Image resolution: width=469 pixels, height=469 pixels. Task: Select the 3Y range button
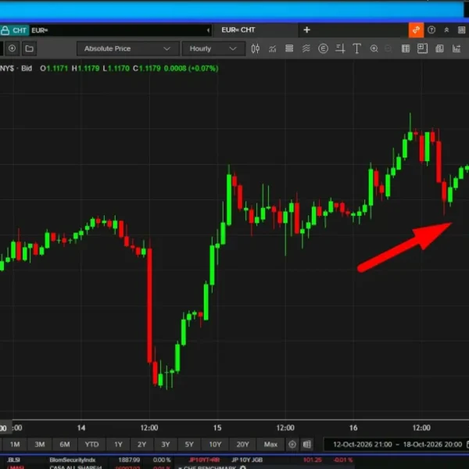[x=166, y=444]
